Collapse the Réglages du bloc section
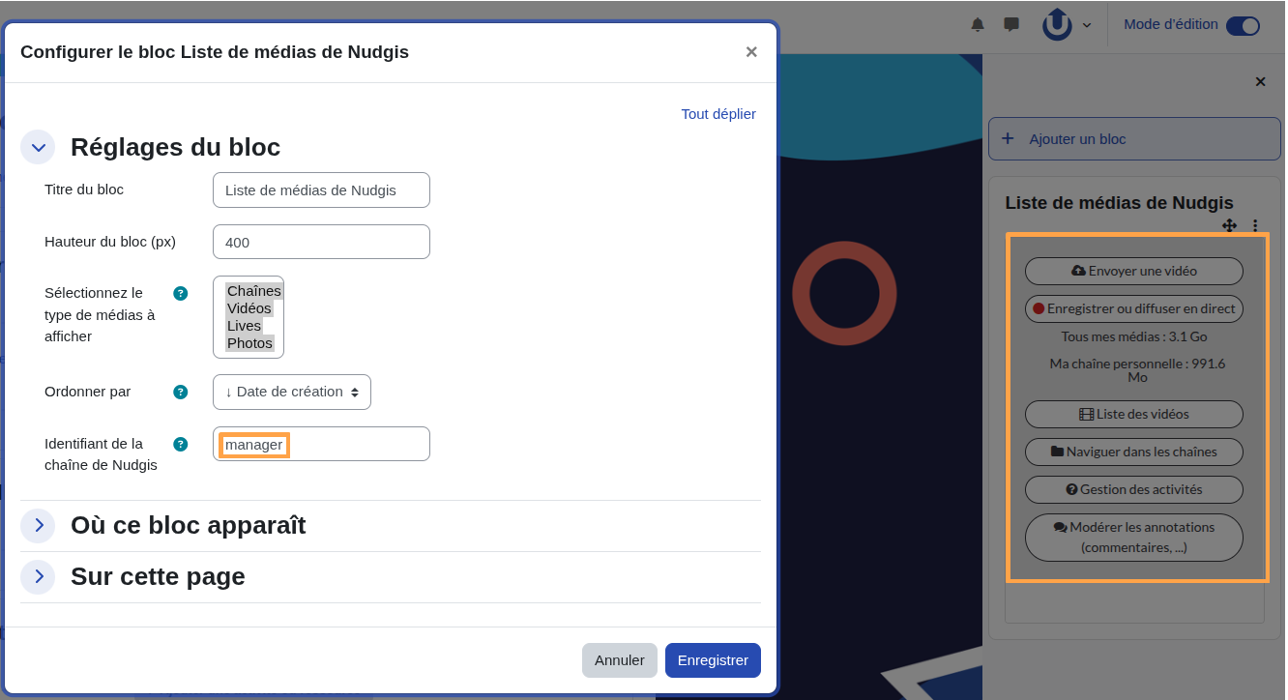Viewport: 1288px width, 700px height. pos(38,148)
